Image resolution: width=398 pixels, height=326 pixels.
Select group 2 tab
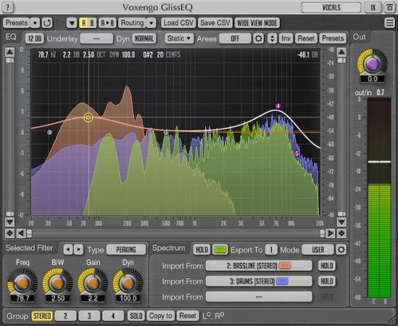[65, 316]
